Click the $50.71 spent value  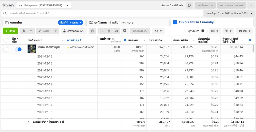(x=238, y=84)
